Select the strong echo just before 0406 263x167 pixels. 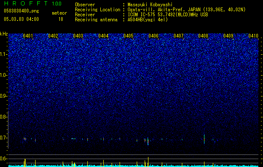[148, 141]
